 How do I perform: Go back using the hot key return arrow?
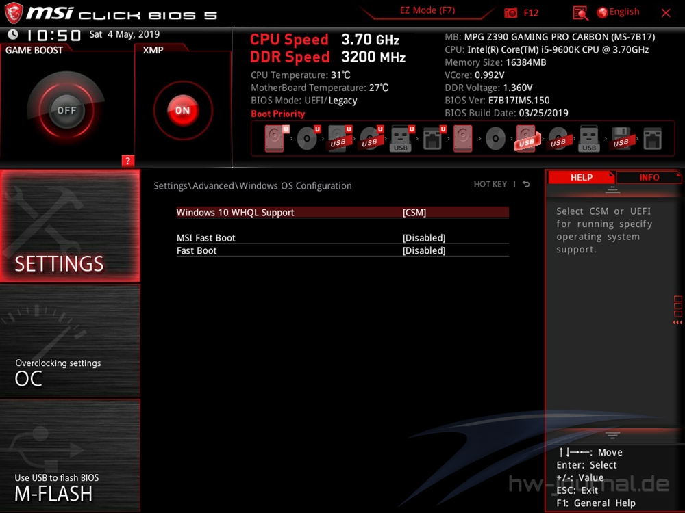tap(526, 184)
